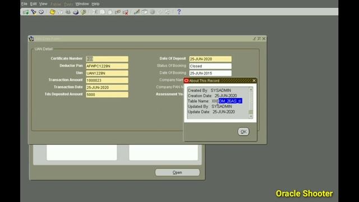Click the Zoom toolbar icon
Viewport: 359px width, 202px height.
(145, 12)
